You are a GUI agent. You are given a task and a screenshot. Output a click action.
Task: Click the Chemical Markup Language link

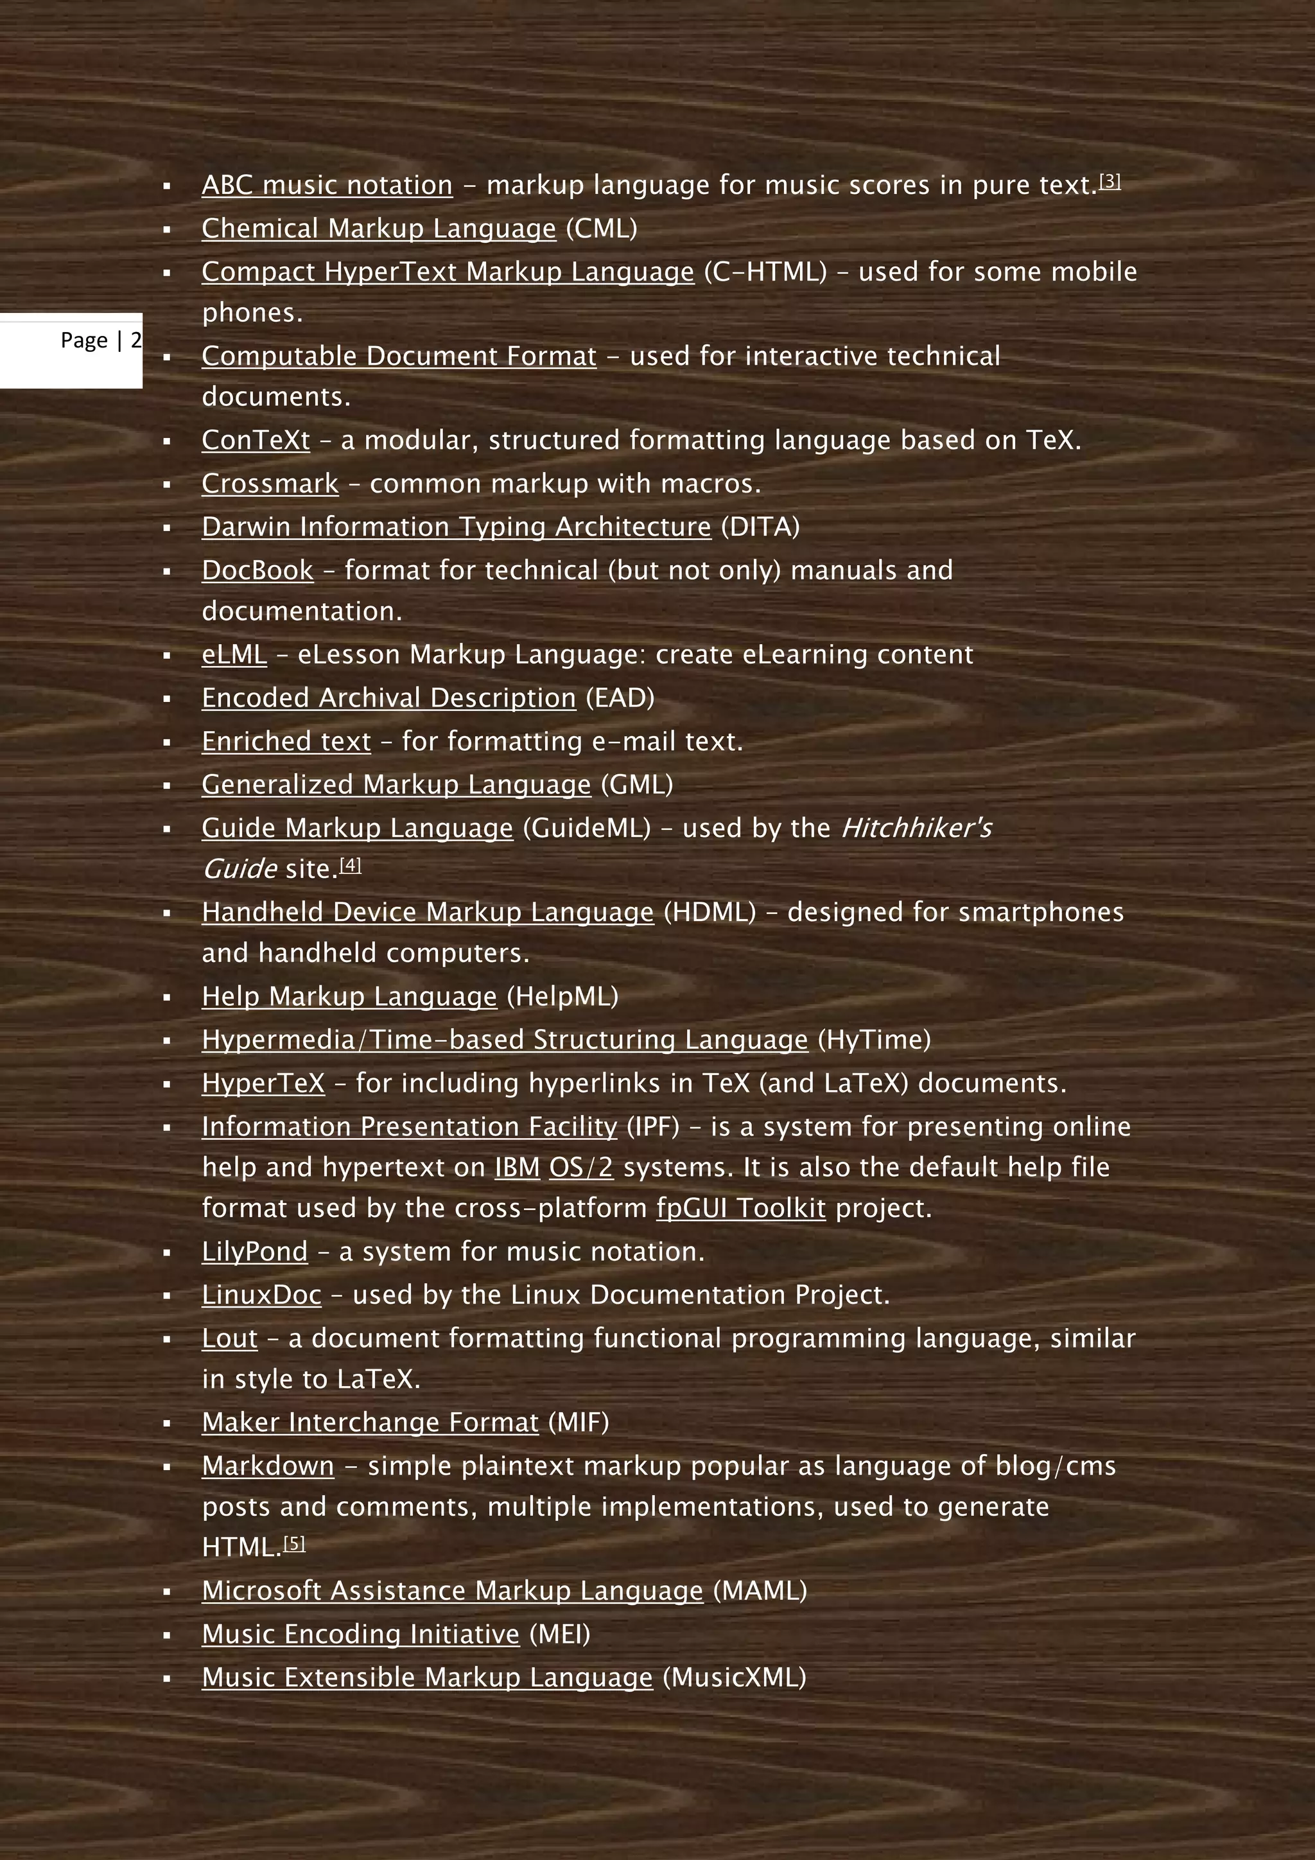378,229
